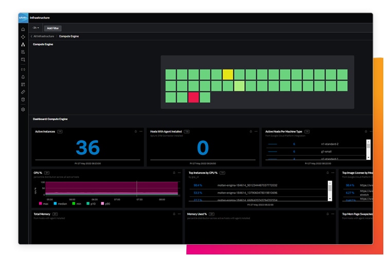Screen dimensions: 391x257
Task: Toggle p90 series in CPU % legend
Action: coord(105,204)
